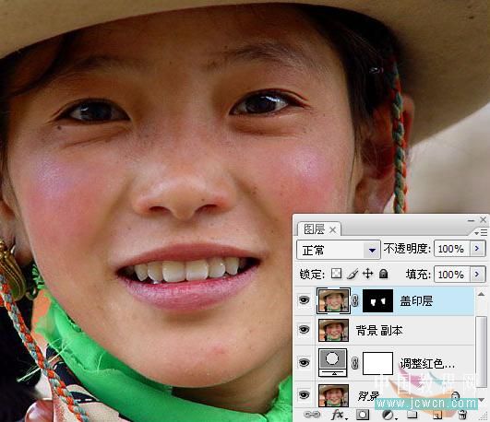490x422 pixels.
Task: Click the link layers icon
Action: pos(312,415)
